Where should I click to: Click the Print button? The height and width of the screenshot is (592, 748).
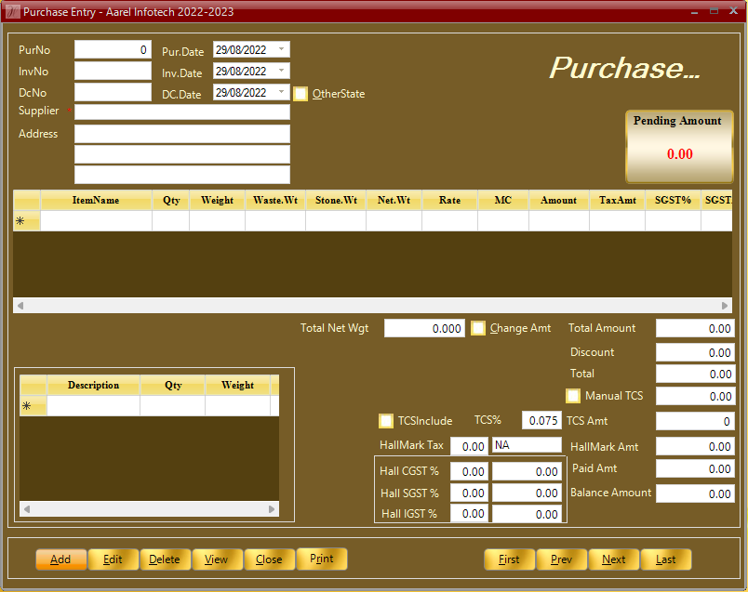tap(322, 559)
